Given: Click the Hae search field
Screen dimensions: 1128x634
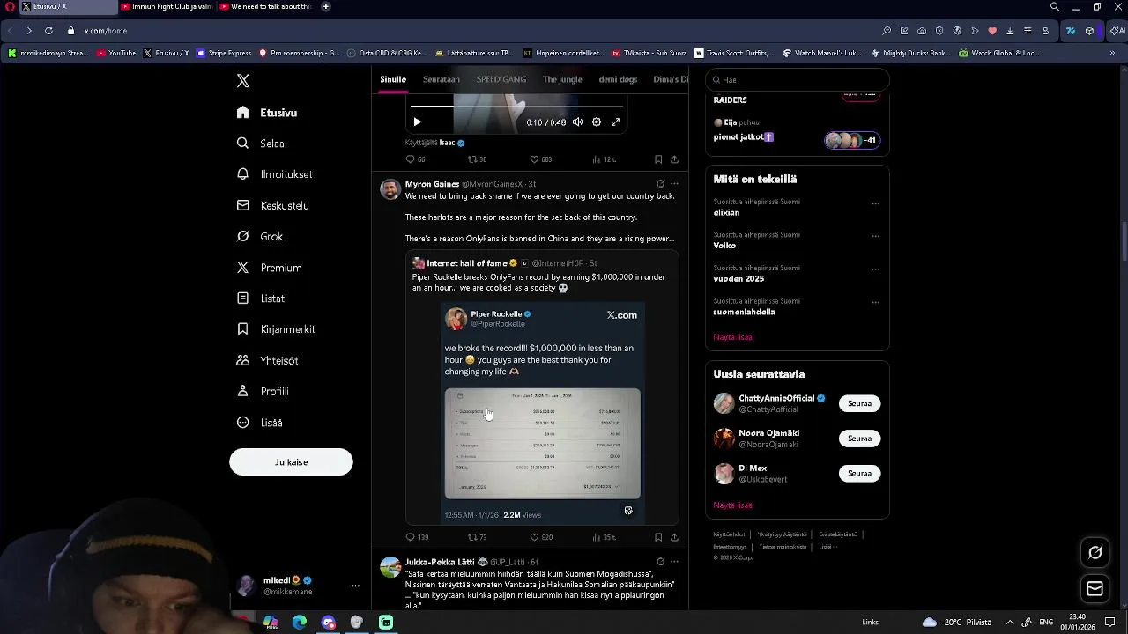Looking at the screenshot, I should 797,79.
